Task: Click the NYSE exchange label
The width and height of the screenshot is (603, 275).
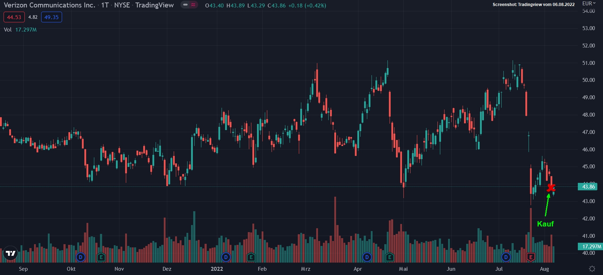Action: coord(122,5)
